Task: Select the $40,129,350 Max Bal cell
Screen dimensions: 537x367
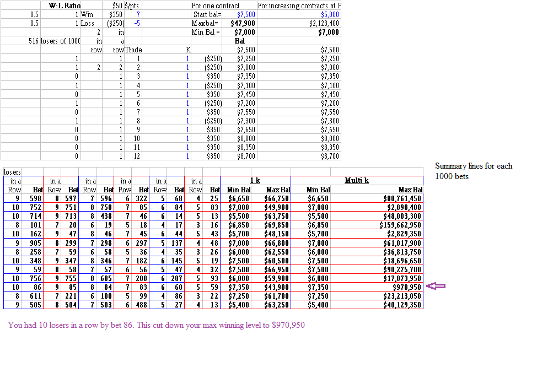Action: click(377, 305)
